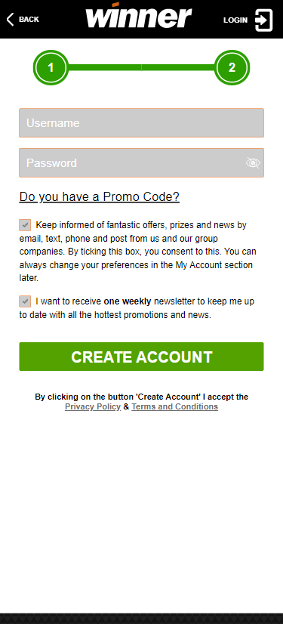Click the green progress bar between steps
Viewport: 283px width, 624px height.
point(142,68)
